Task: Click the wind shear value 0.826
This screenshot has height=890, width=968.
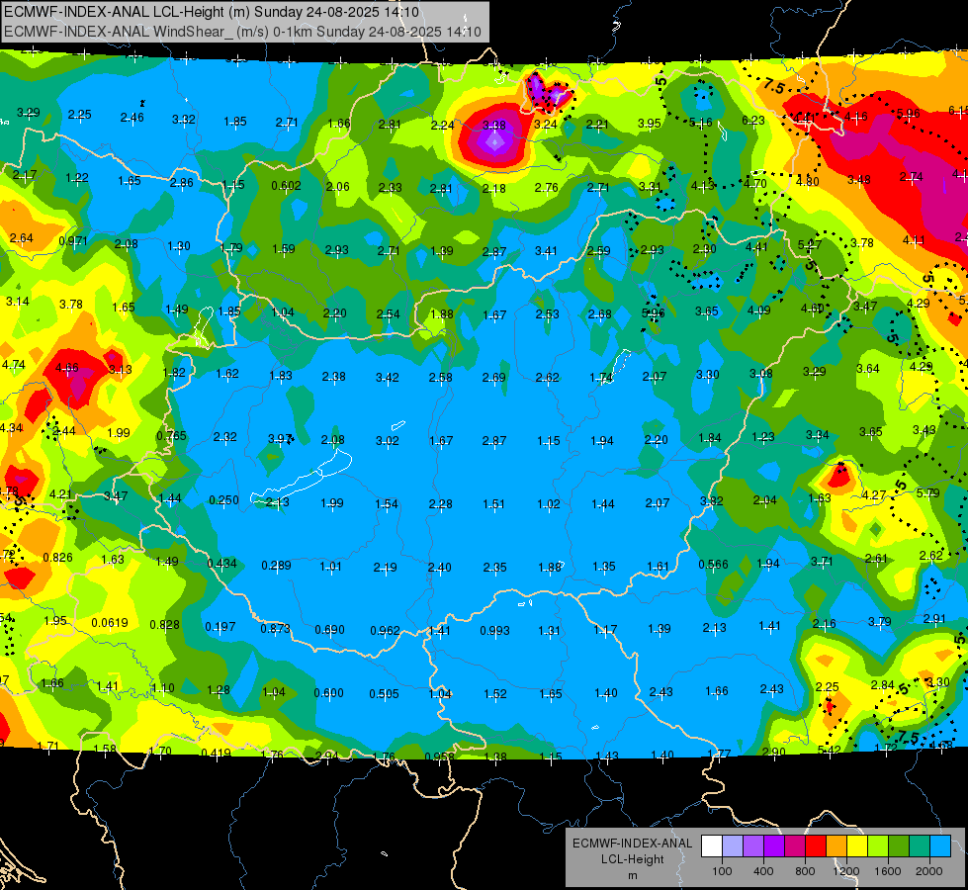Action: 57,557
